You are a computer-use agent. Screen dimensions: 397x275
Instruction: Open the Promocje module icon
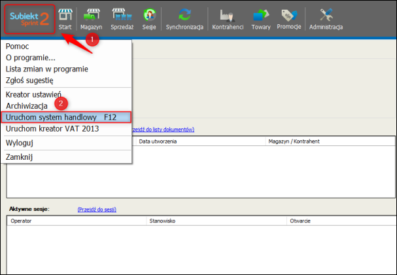coord(289,19)
